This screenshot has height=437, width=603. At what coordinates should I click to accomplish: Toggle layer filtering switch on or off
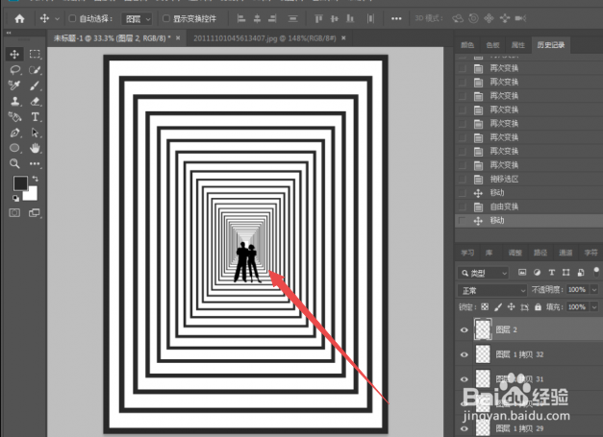596,272
